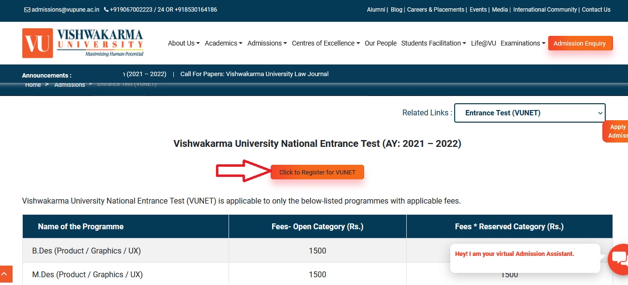This screenshot has width=628, height=285.
Task: Expand the Examinations menu
Action: tap(523, 43)
